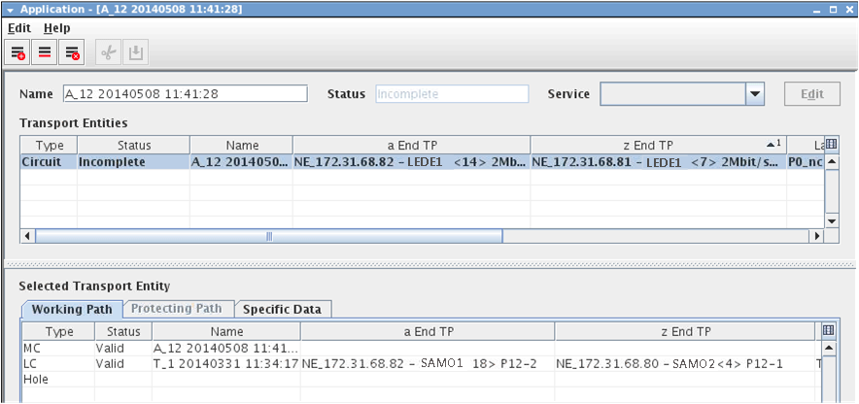Switch to the Specific Data tab
The height and width of the screenshot is (404, 859).
(283, 309)
